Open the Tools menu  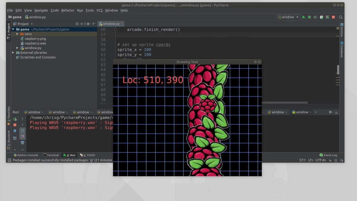click(90, 10)
